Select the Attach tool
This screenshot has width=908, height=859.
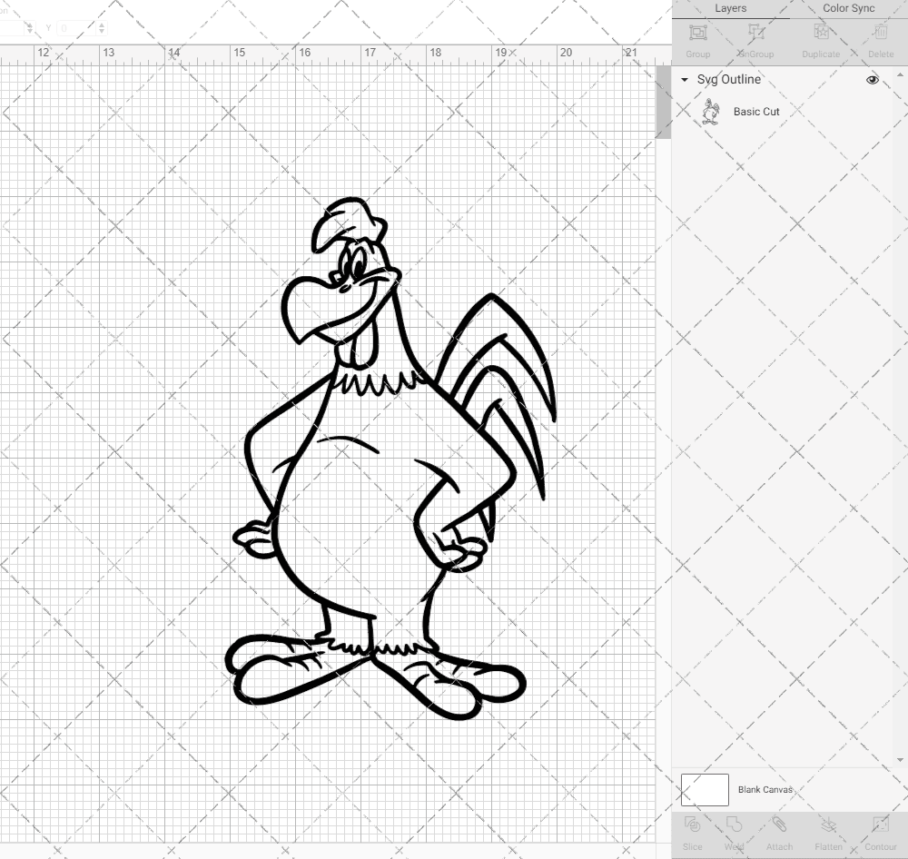coord(779,824)
